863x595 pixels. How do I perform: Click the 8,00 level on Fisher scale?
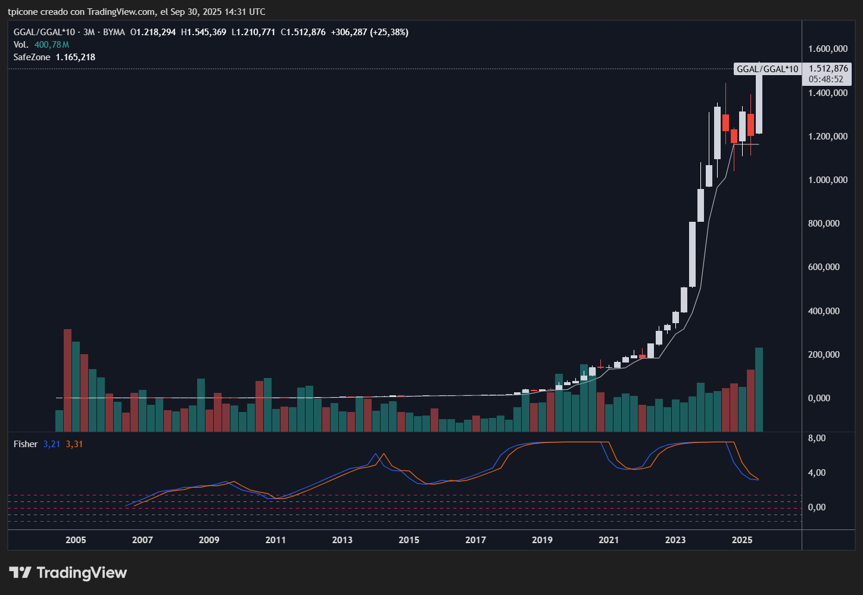(817, 438)
